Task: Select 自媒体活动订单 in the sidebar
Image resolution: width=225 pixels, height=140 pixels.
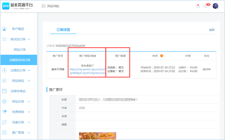Action: click(20, 60)
